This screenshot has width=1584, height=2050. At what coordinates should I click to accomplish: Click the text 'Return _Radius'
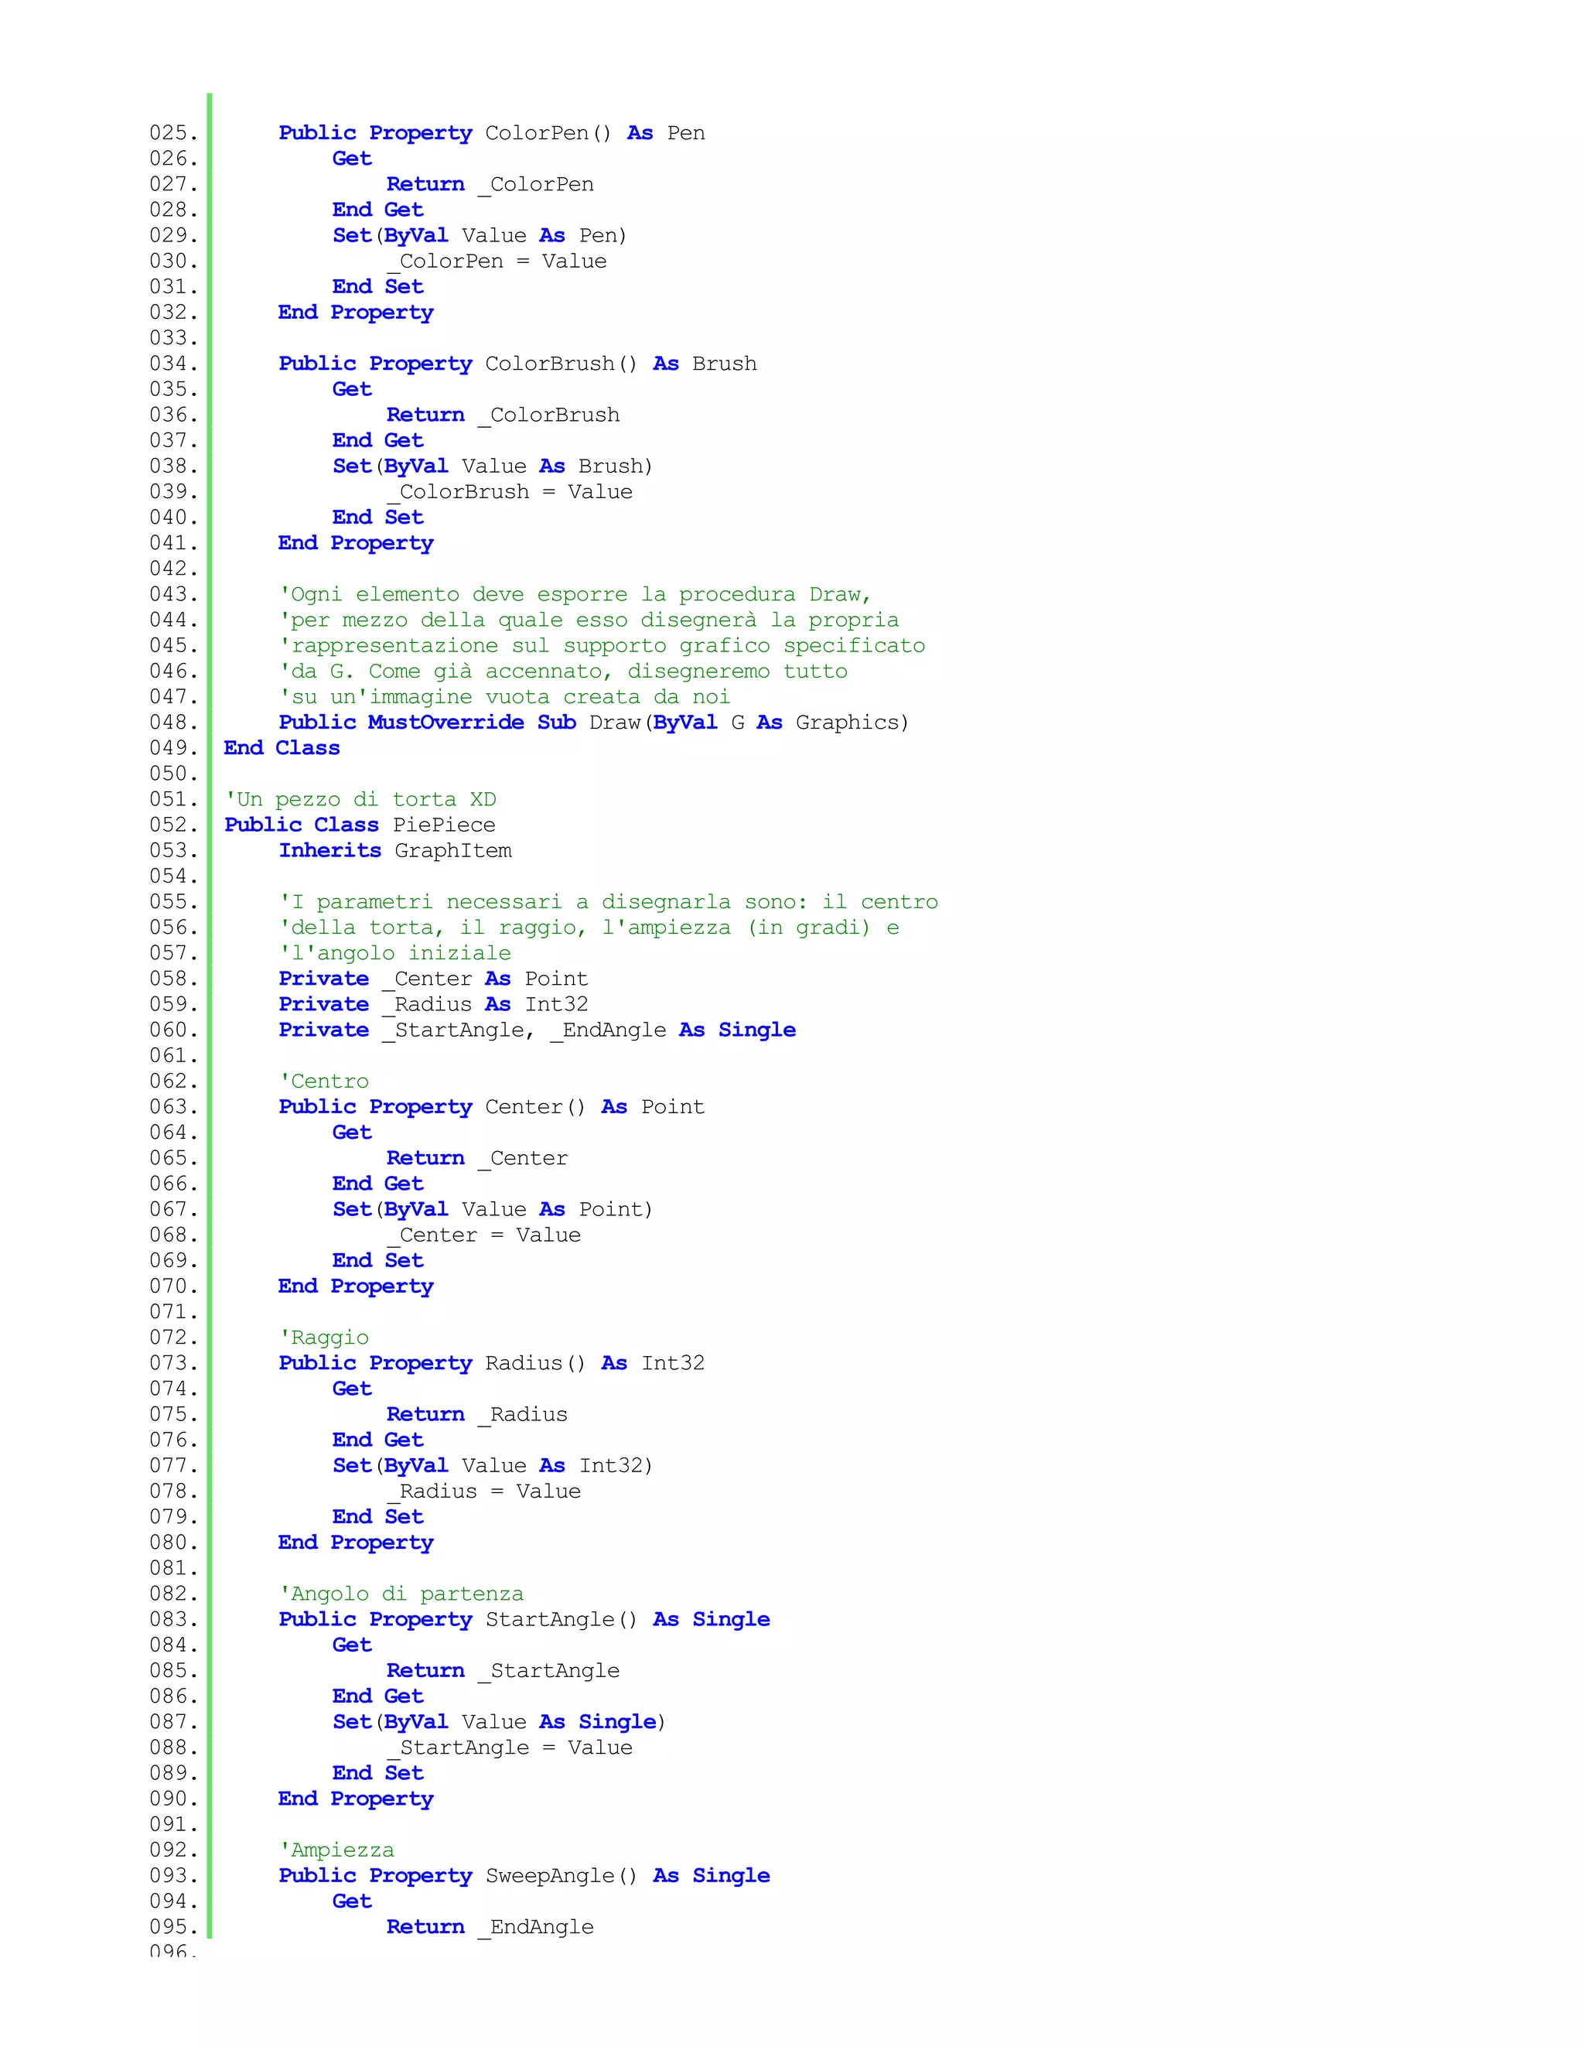(476, 1415)
